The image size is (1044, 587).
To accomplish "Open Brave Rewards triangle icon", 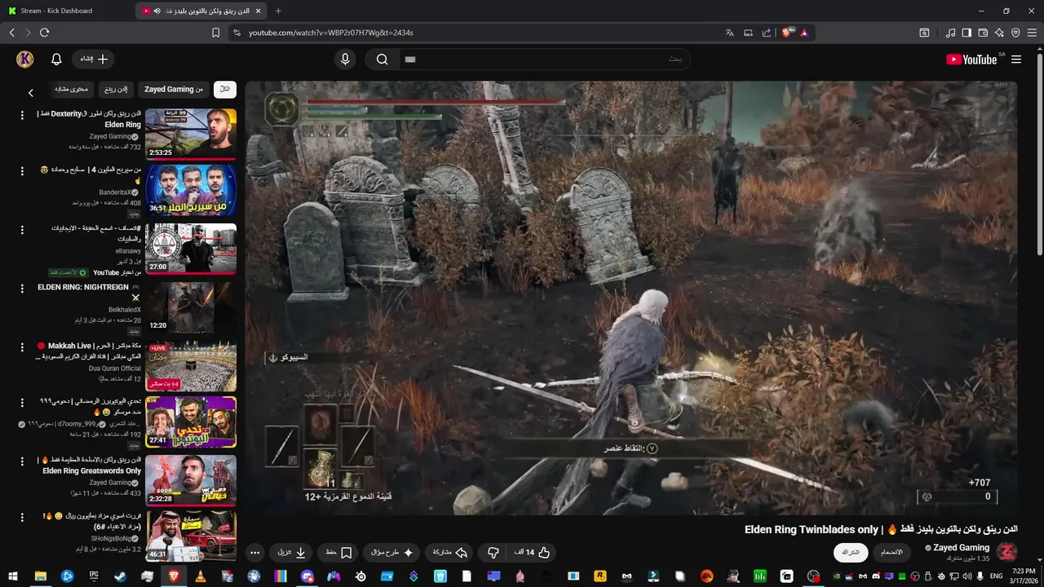I will [x=804, y=33].
